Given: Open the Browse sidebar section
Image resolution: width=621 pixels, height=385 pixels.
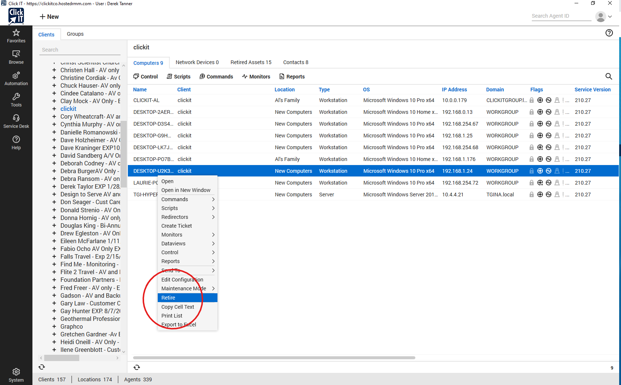Looking at the screenshot, I should (x=16, y=57).
